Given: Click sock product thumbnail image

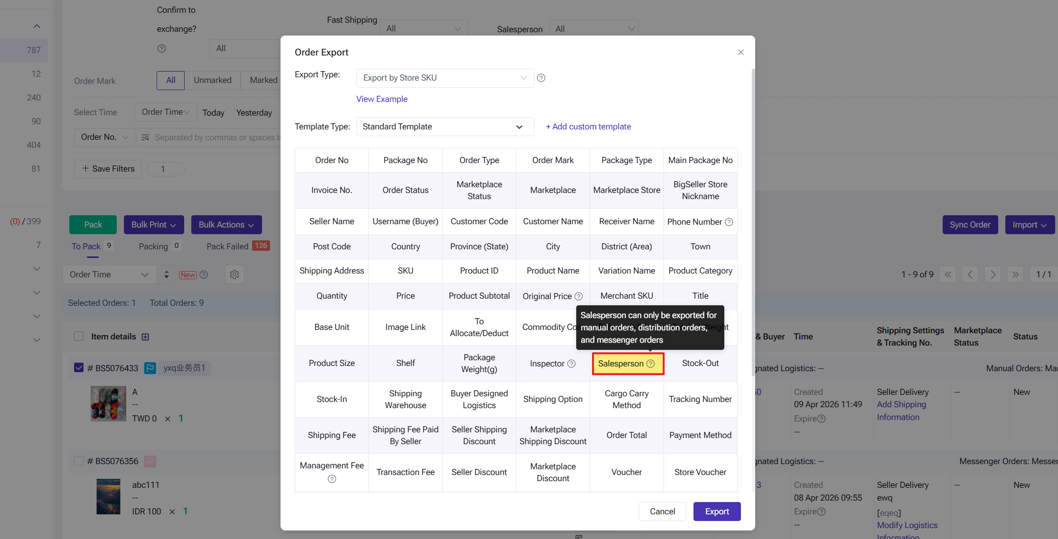Looking at the screenshot, I should (108, 404).
